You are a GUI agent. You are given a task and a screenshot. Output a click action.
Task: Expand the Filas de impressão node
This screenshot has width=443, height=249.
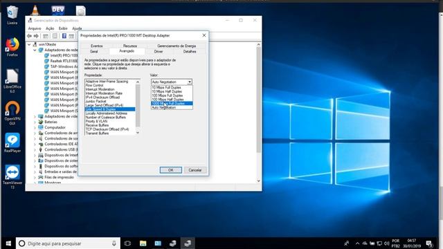(x=35, y=177)
